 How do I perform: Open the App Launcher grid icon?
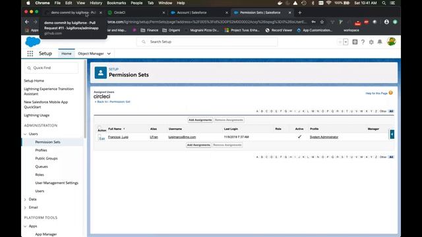[30, 53]
